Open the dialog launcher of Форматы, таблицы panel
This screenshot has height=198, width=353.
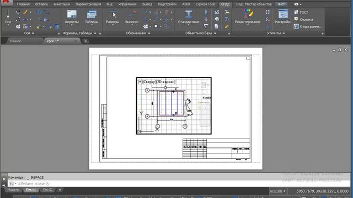[100, 34]
